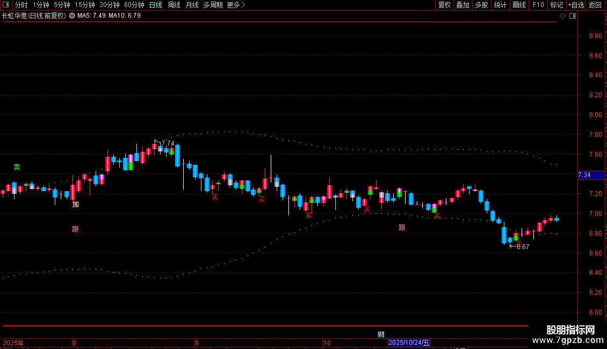Click the 长虹华意(日线.前复权) title
Viewport: 607px width, 349px height.
[x=34, y=16]
